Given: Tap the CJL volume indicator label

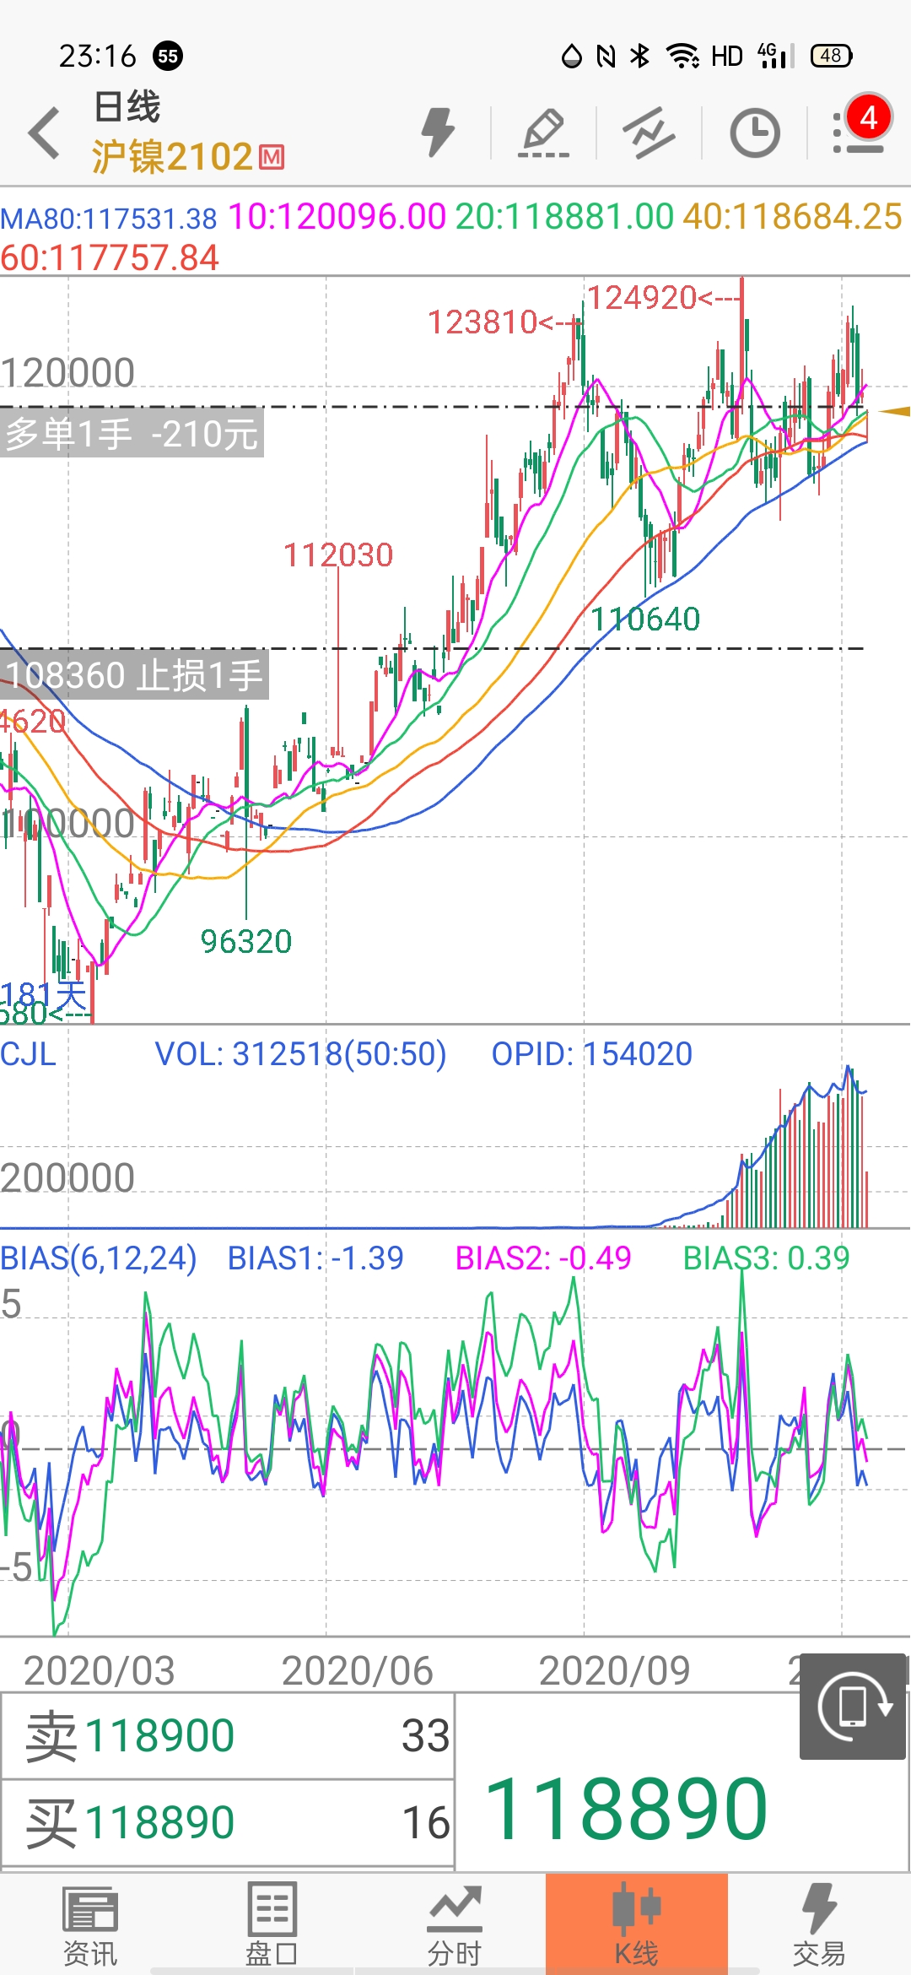Looking at the screenshot, I should (x=28, y=1054).
